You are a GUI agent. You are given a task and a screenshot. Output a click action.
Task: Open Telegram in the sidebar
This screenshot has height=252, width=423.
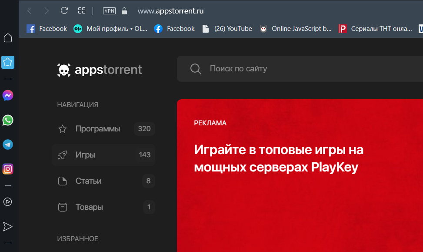click(x=8, y=144)
